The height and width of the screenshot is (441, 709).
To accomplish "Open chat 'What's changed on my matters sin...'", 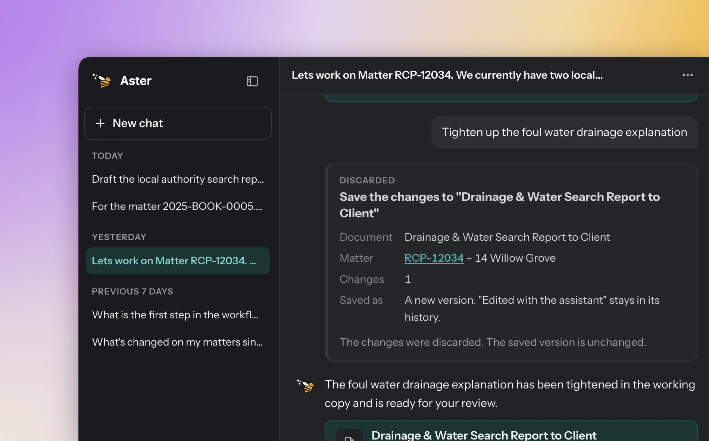I will pyautogui.click(x=178, y=342).
